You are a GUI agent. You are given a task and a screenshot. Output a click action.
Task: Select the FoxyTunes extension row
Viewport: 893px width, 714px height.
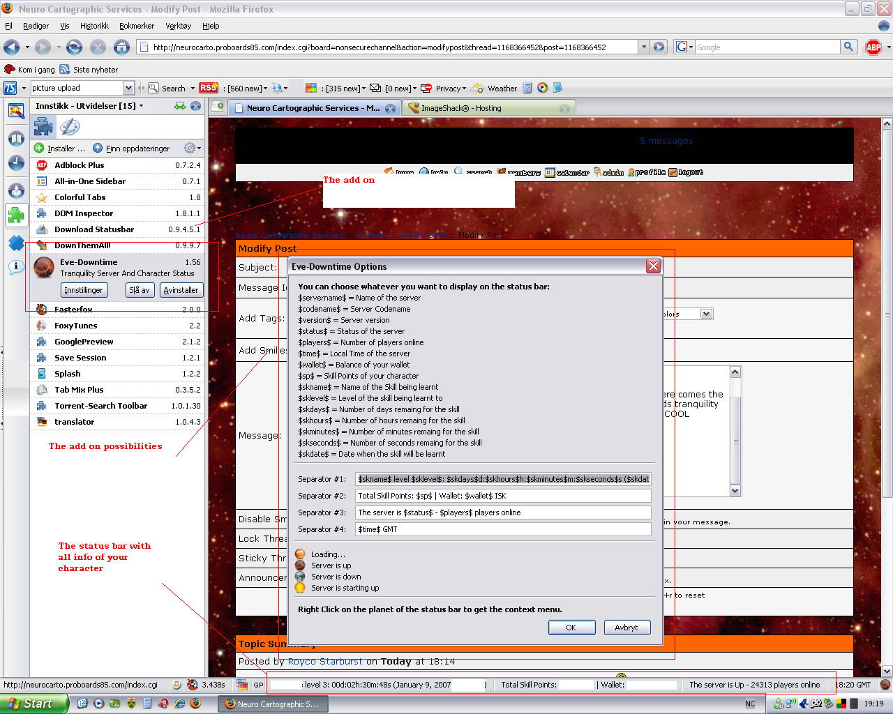(118, 326)
